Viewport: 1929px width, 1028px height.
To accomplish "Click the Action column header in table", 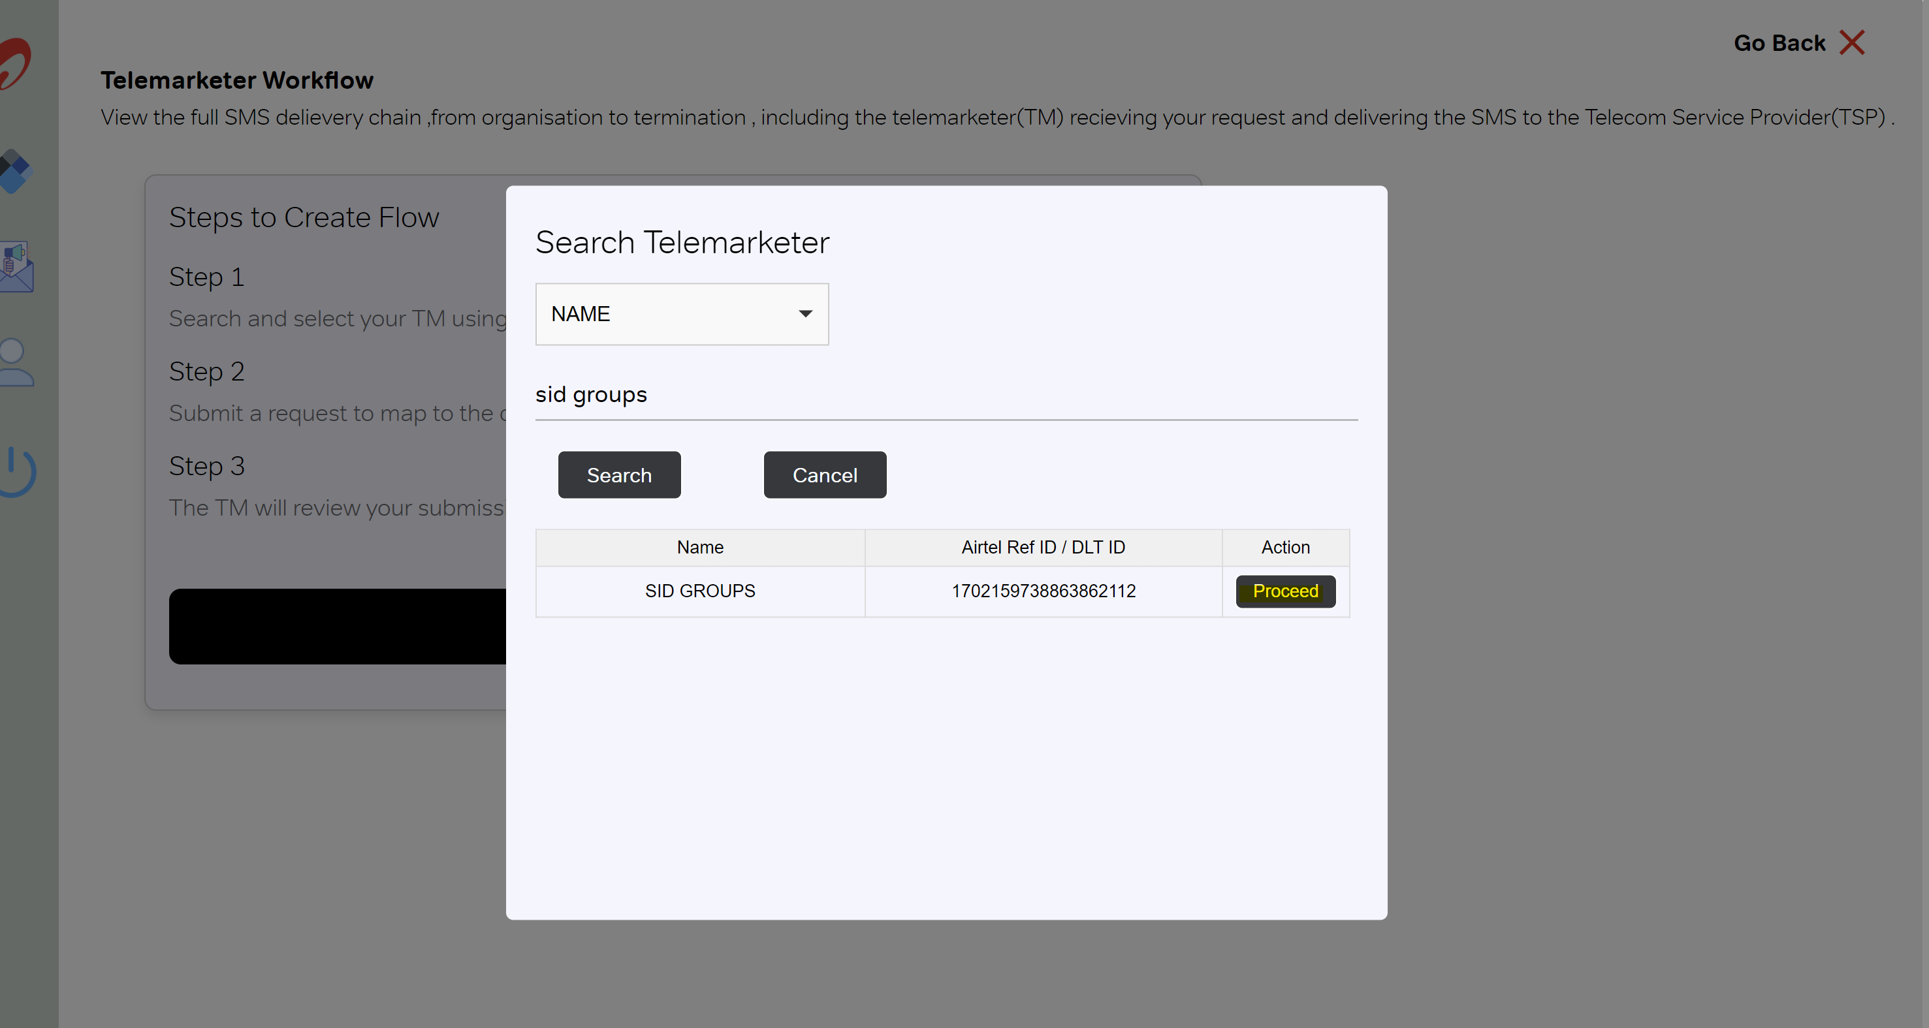I will click(x=1286, y=547).
